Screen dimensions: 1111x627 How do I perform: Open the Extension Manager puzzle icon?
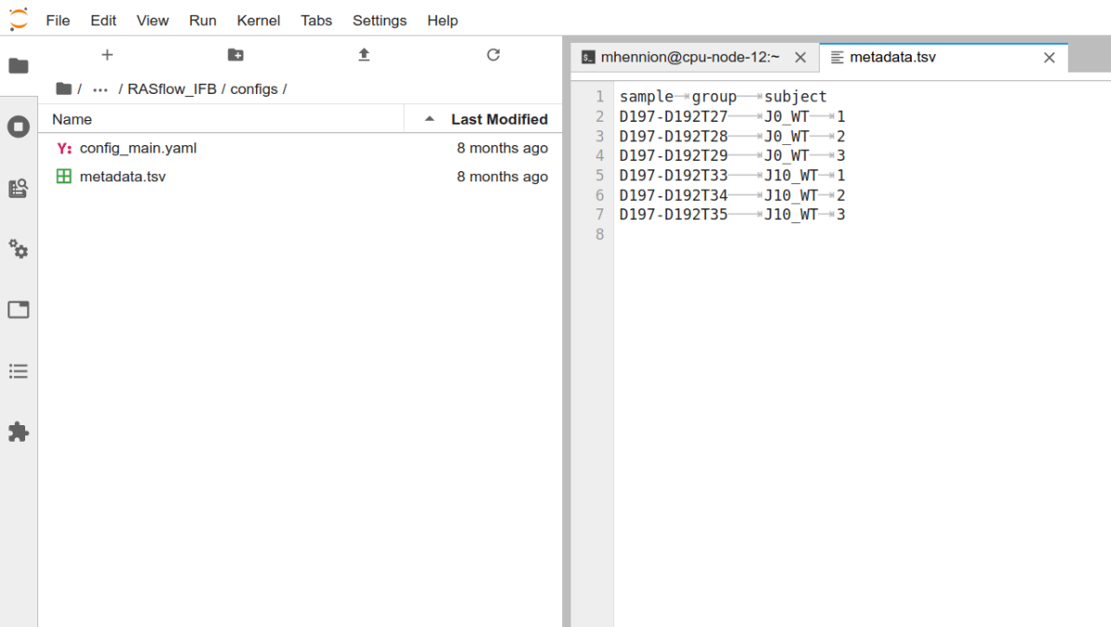click(19, 433)
